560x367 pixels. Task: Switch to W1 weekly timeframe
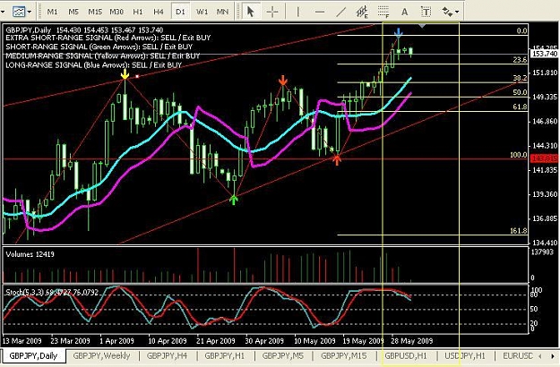[202, 12]
